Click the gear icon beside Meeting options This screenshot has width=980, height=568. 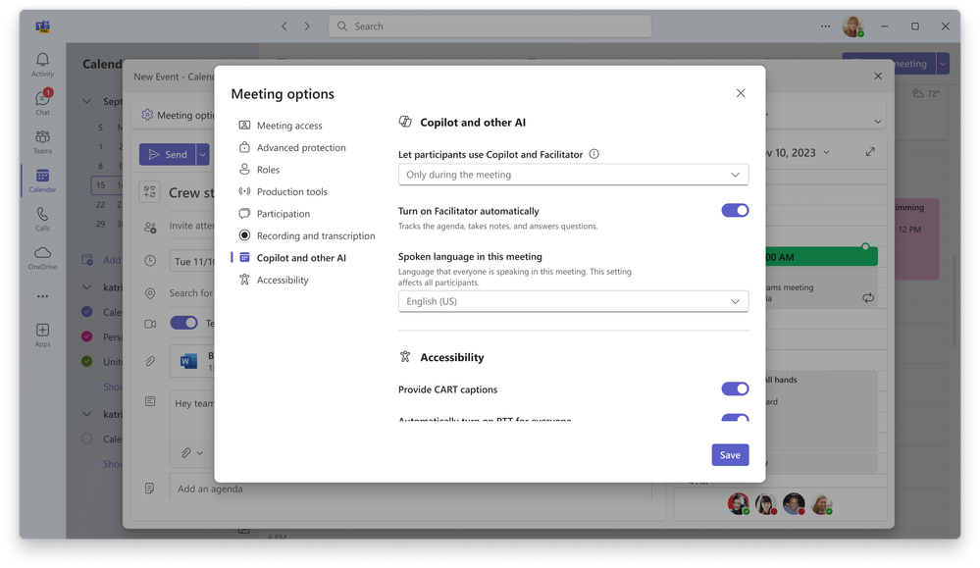click(147, 115)
